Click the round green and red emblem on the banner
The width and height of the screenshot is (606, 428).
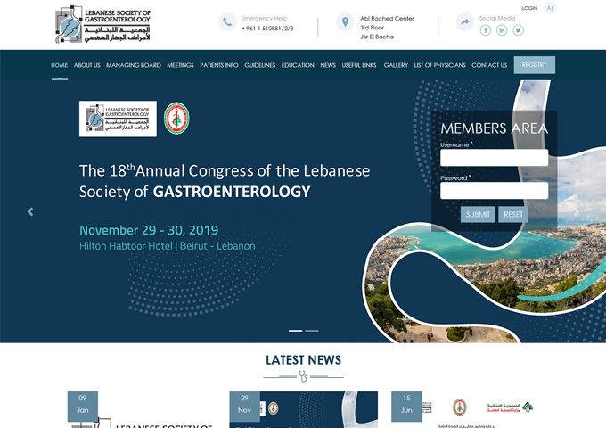[176, 119]
